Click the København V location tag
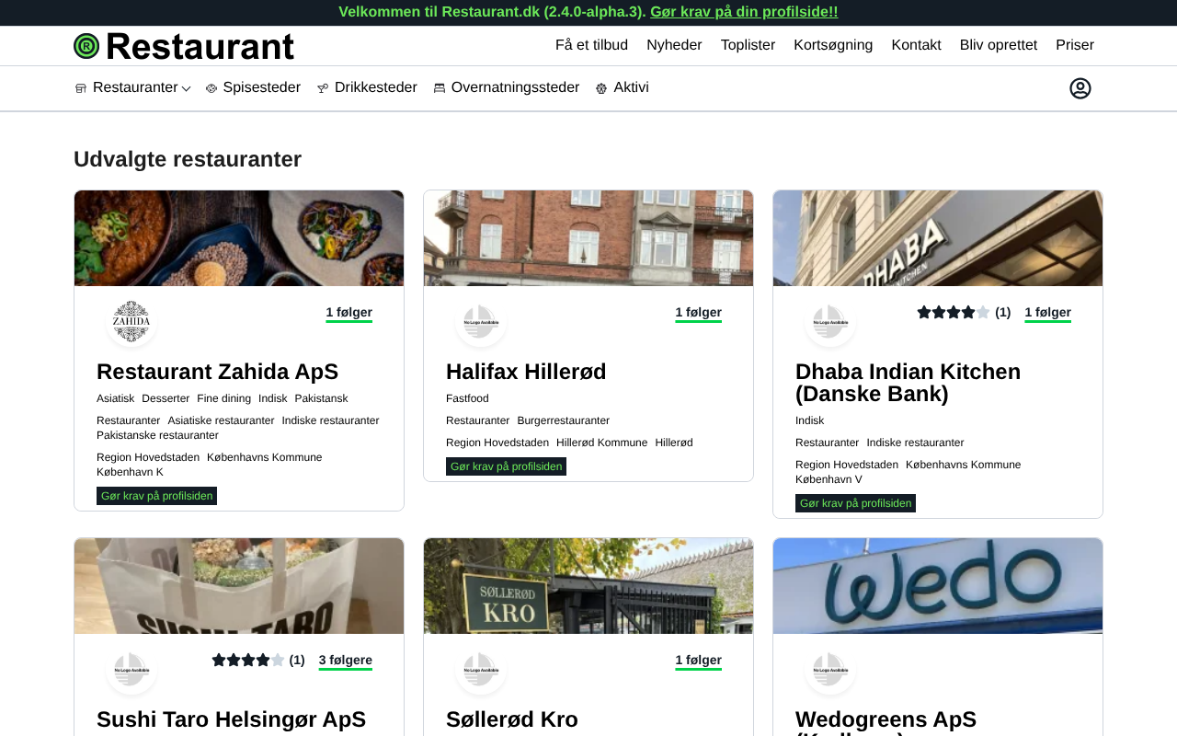The height and width of the screenshot is (736, 1177). 828,479
